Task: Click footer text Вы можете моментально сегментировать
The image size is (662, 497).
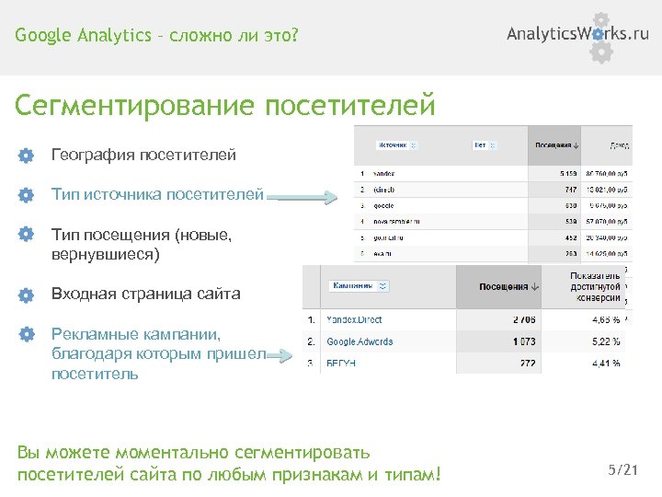Action: 193,453
